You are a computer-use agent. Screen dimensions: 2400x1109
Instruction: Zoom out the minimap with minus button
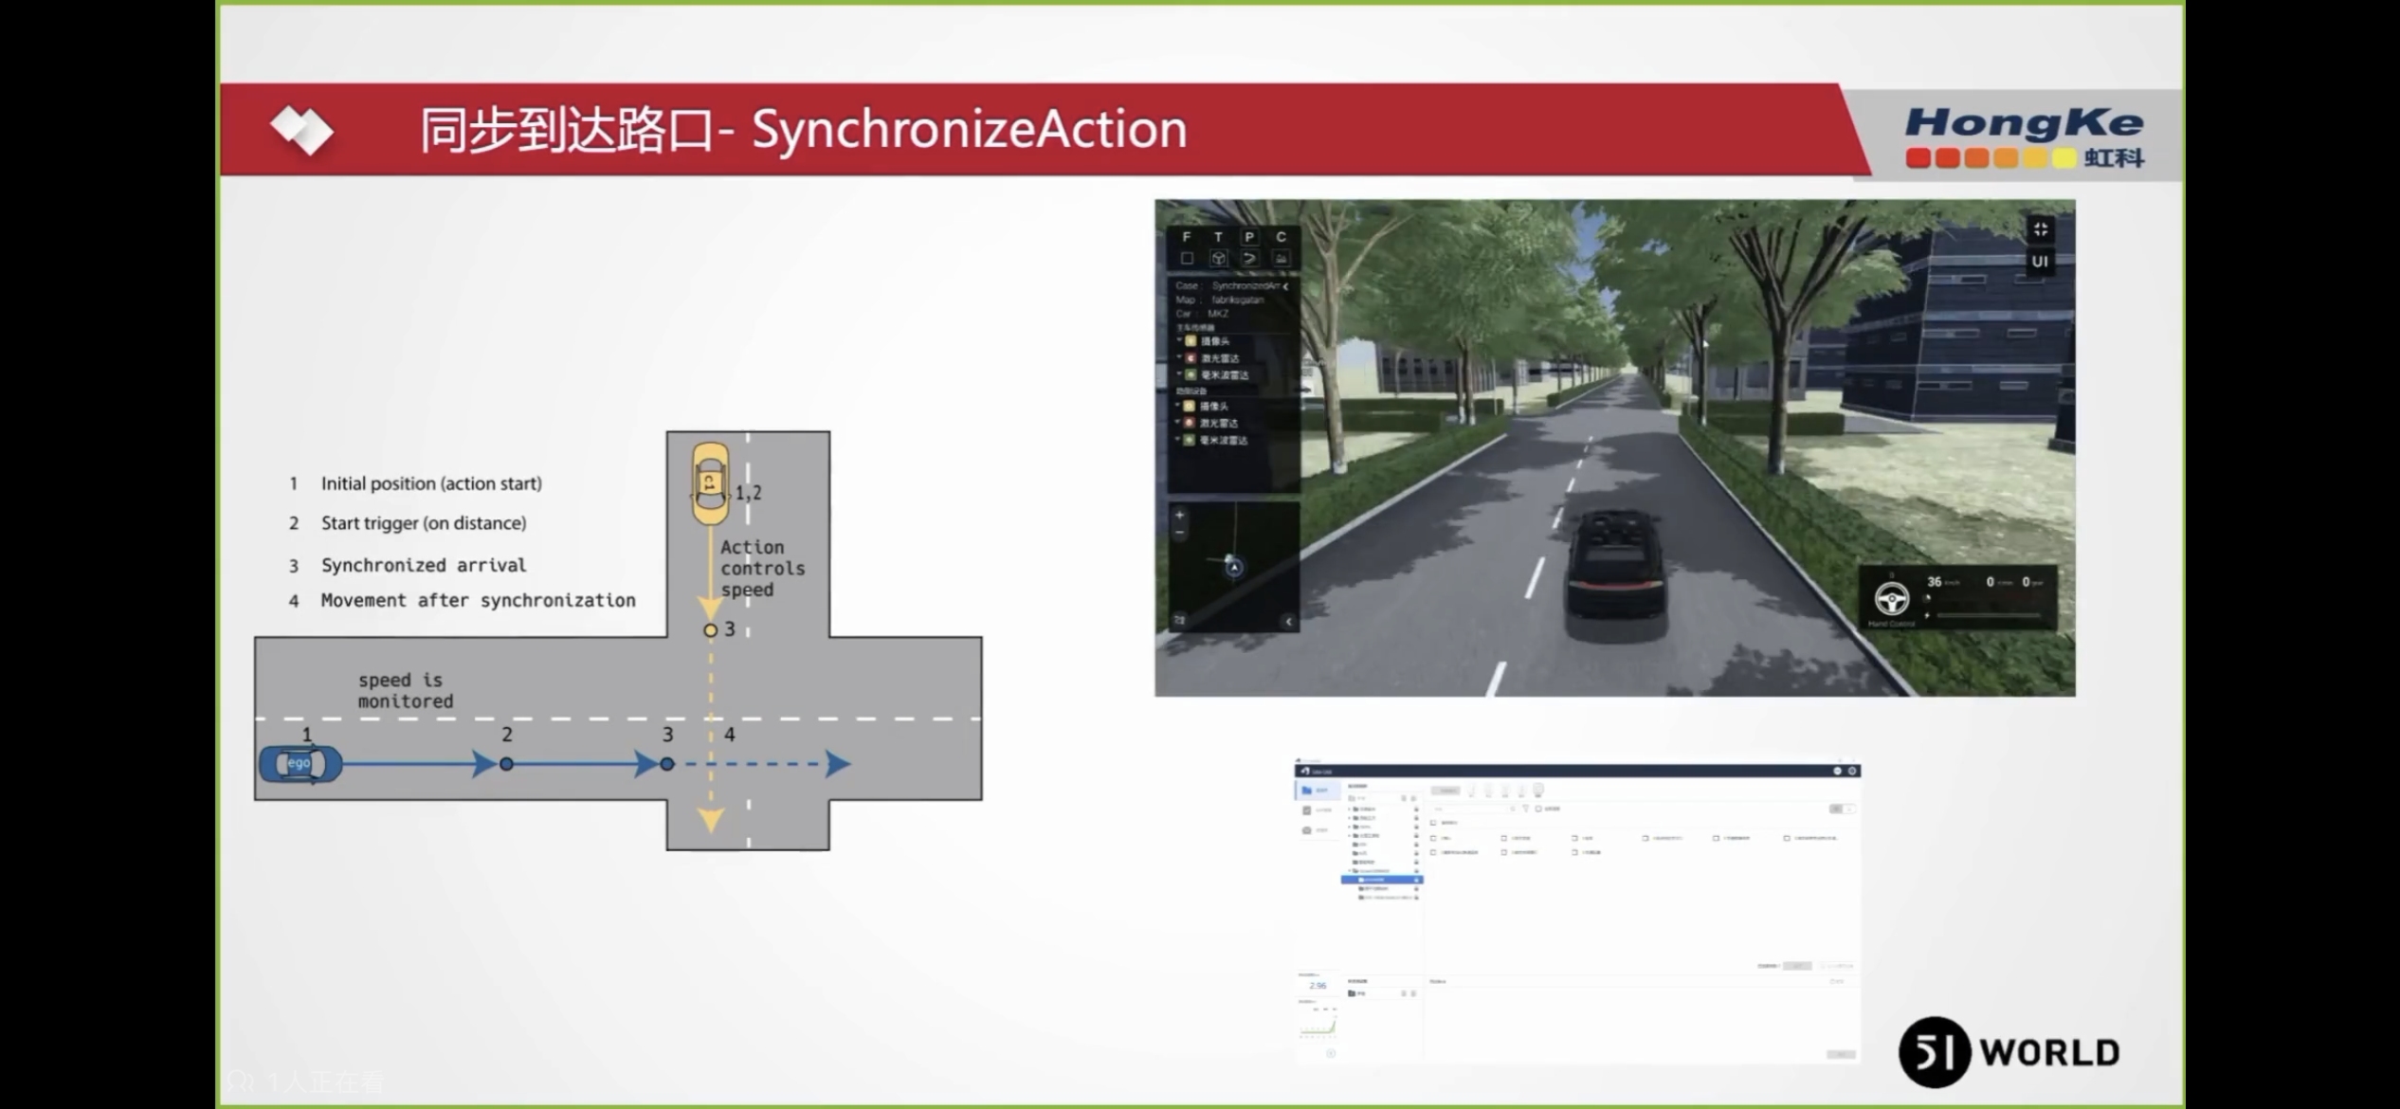click(x=1180, y=533)
